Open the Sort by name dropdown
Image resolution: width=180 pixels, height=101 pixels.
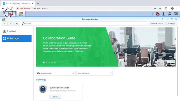(94, 73)
